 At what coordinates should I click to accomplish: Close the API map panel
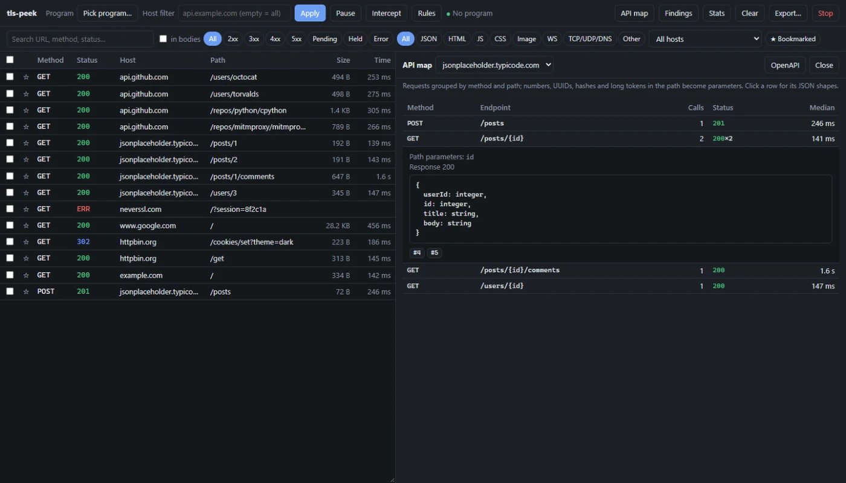pyautogui.click(x=824, y=65)
